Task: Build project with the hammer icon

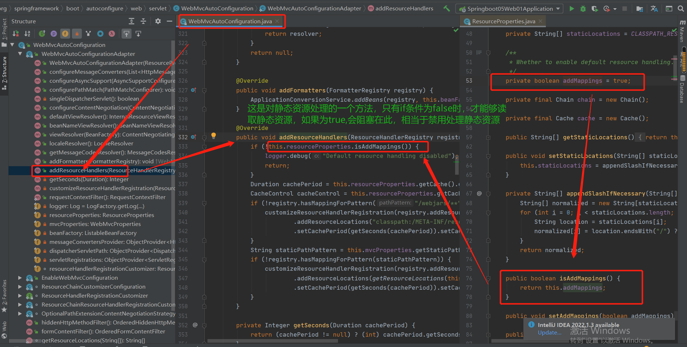Action: click(x=447, y=8)
